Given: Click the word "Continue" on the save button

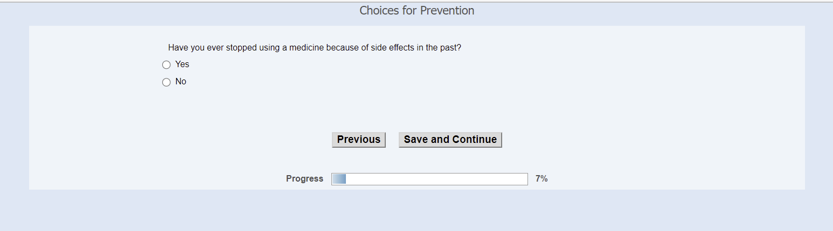Looking at the screenshot, I should pos(474,140).
